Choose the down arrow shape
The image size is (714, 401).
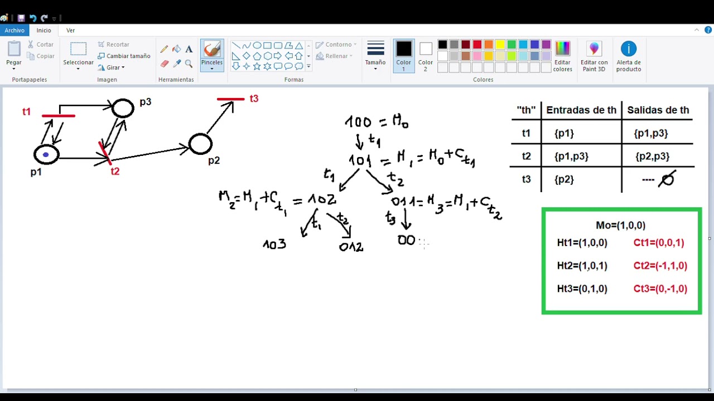pos(236,66)
